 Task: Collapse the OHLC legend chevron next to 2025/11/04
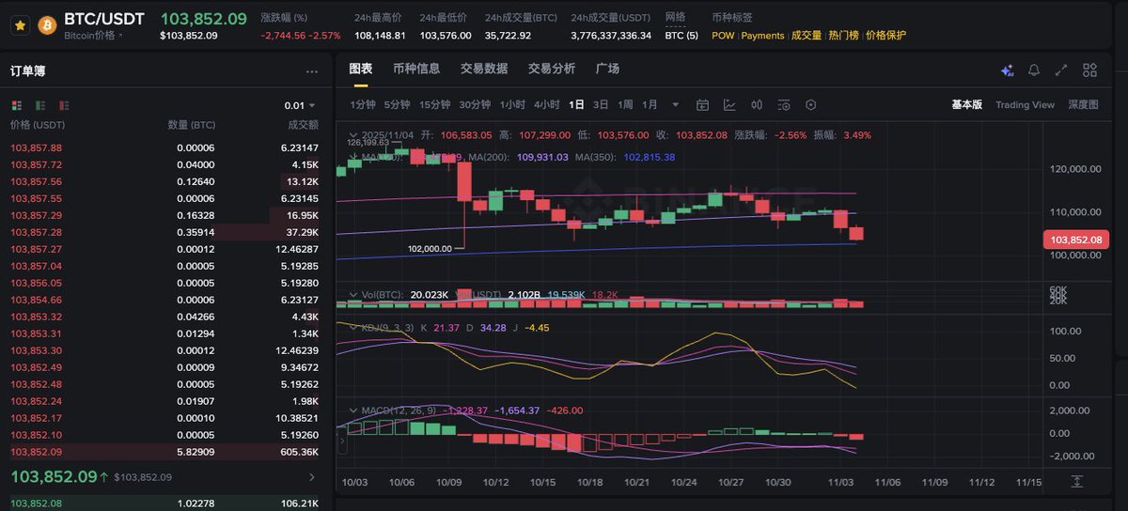[x=353, y=135]
